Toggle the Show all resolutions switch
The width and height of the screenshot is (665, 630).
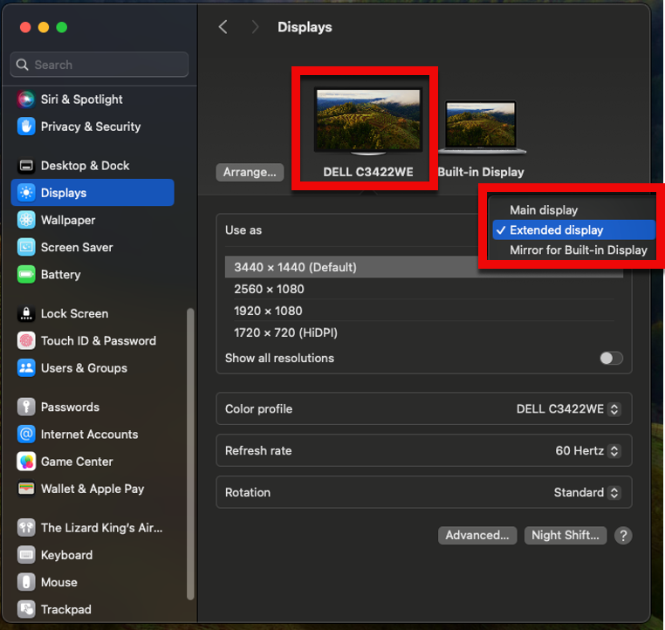coord(611,358)
